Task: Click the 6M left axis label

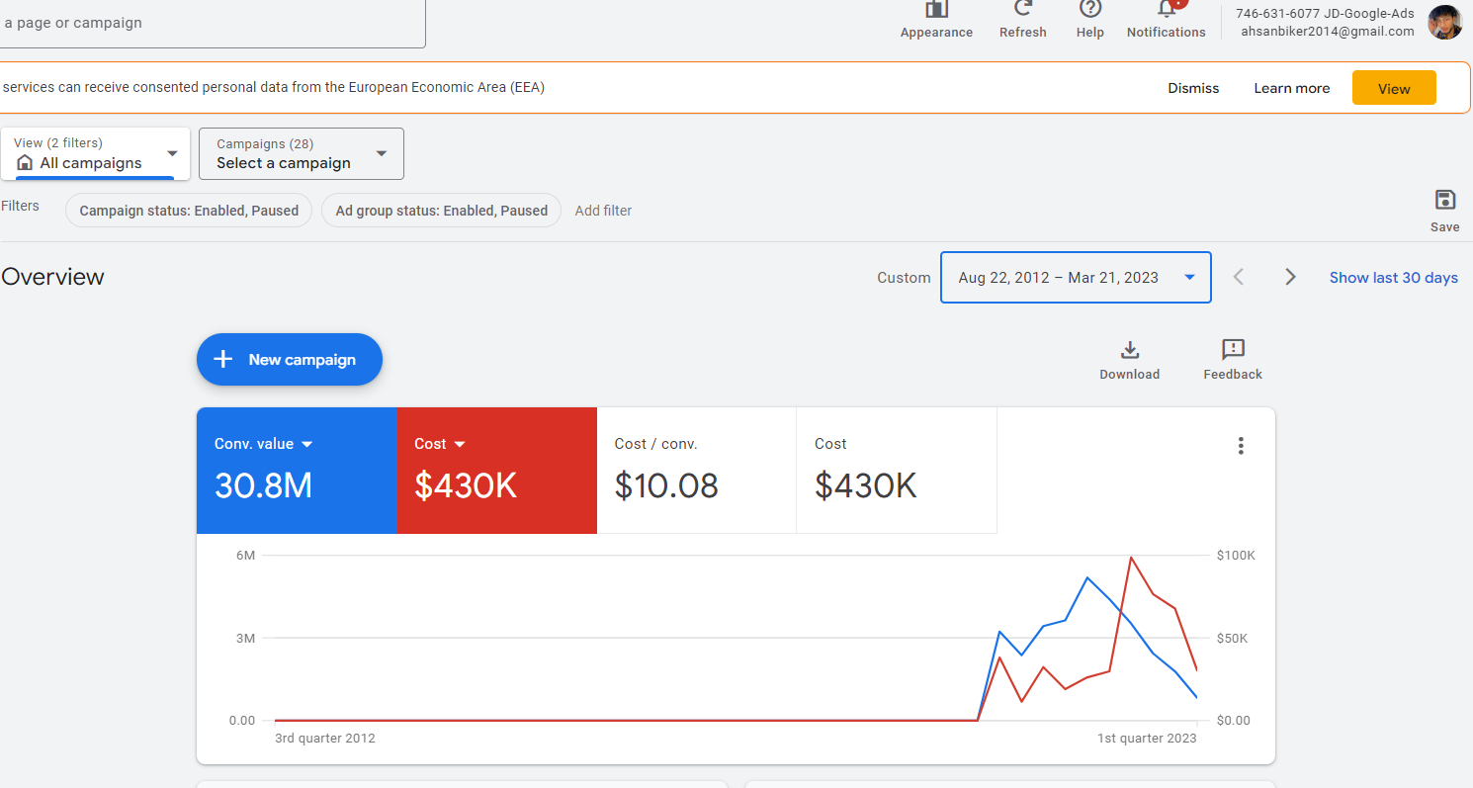Action: (x=245, y=556)
